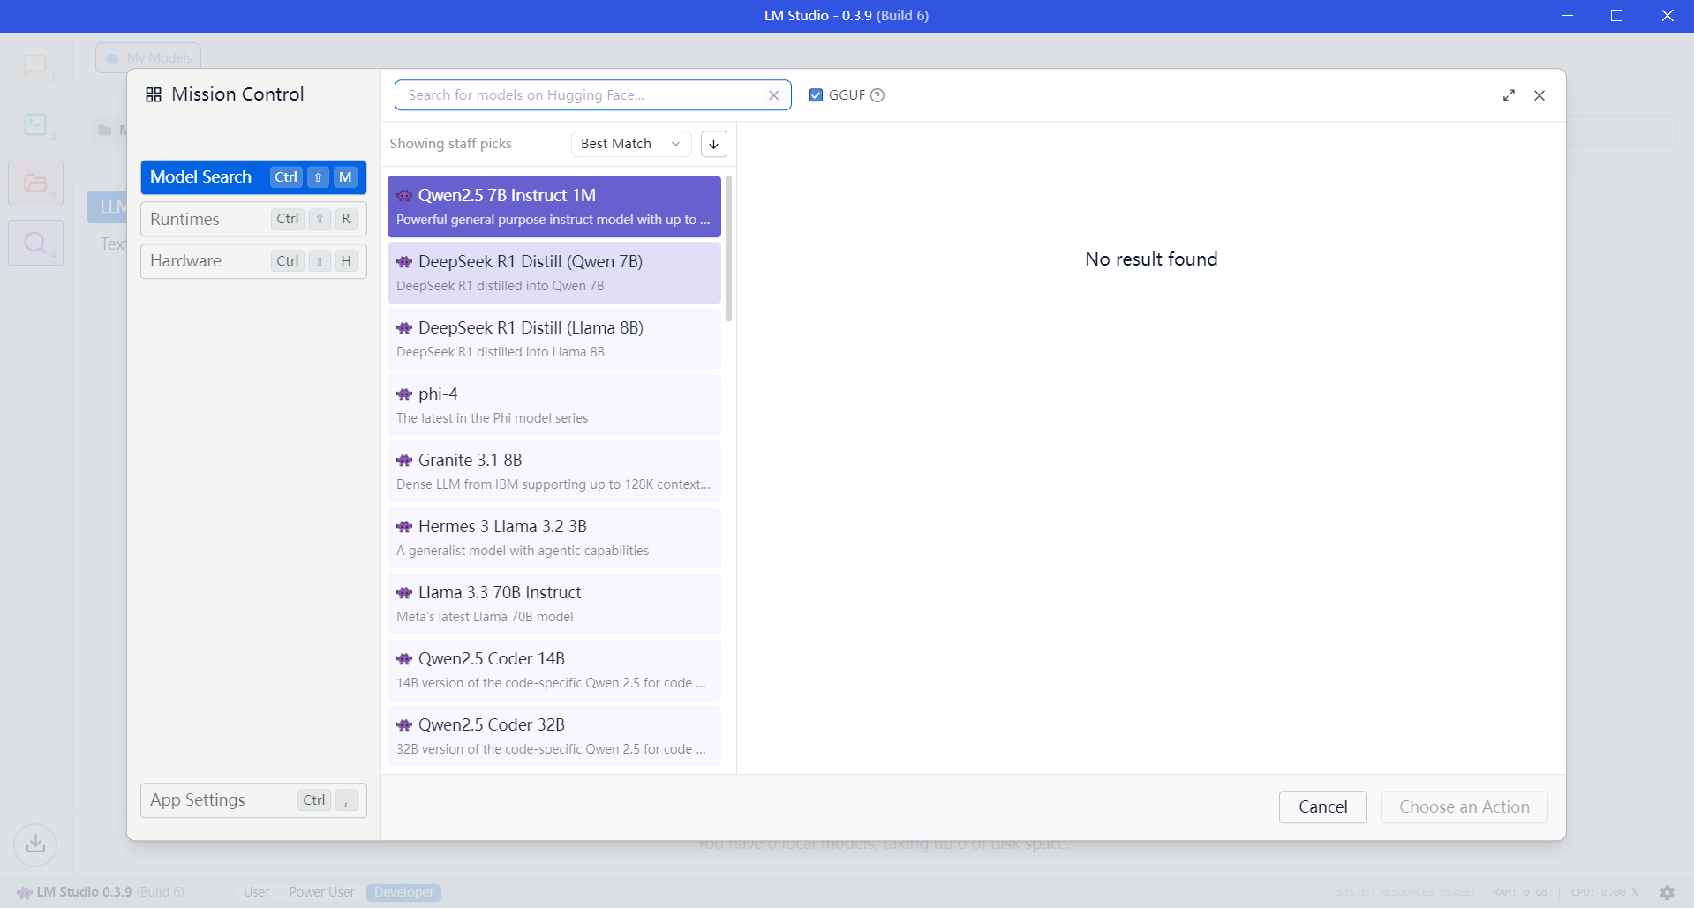This screenshot has height=908, width=1694.
Task: Click the icon beside Qwen2.5 Coder 32B
Action: 404,725
